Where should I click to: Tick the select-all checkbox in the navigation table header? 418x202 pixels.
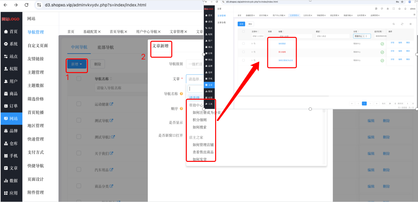point(79,79)
